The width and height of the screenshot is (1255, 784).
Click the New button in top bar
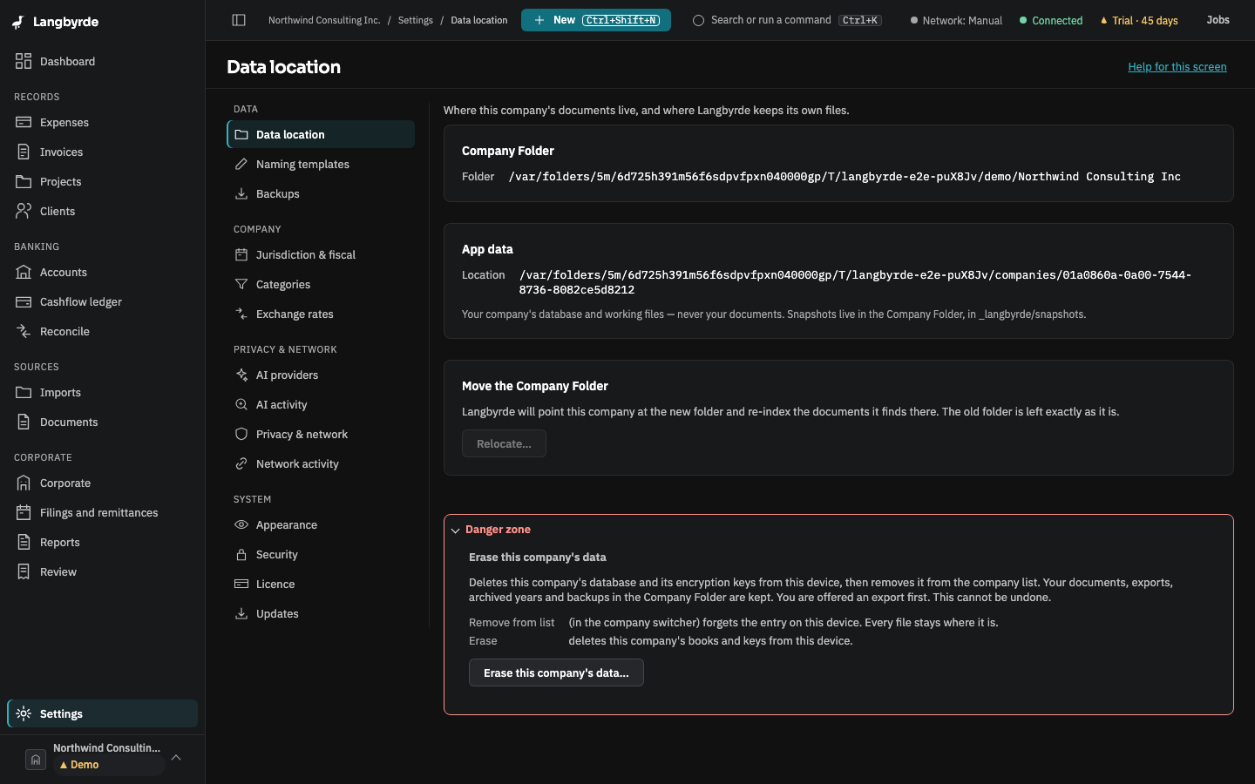(596, 20)
